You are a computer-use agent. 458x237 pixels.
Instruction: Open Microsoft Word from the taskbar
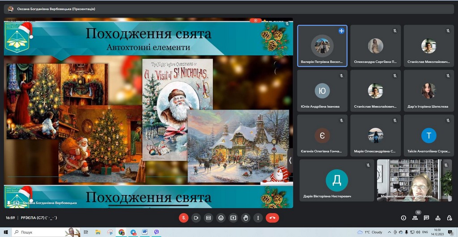tap(144, 232)
